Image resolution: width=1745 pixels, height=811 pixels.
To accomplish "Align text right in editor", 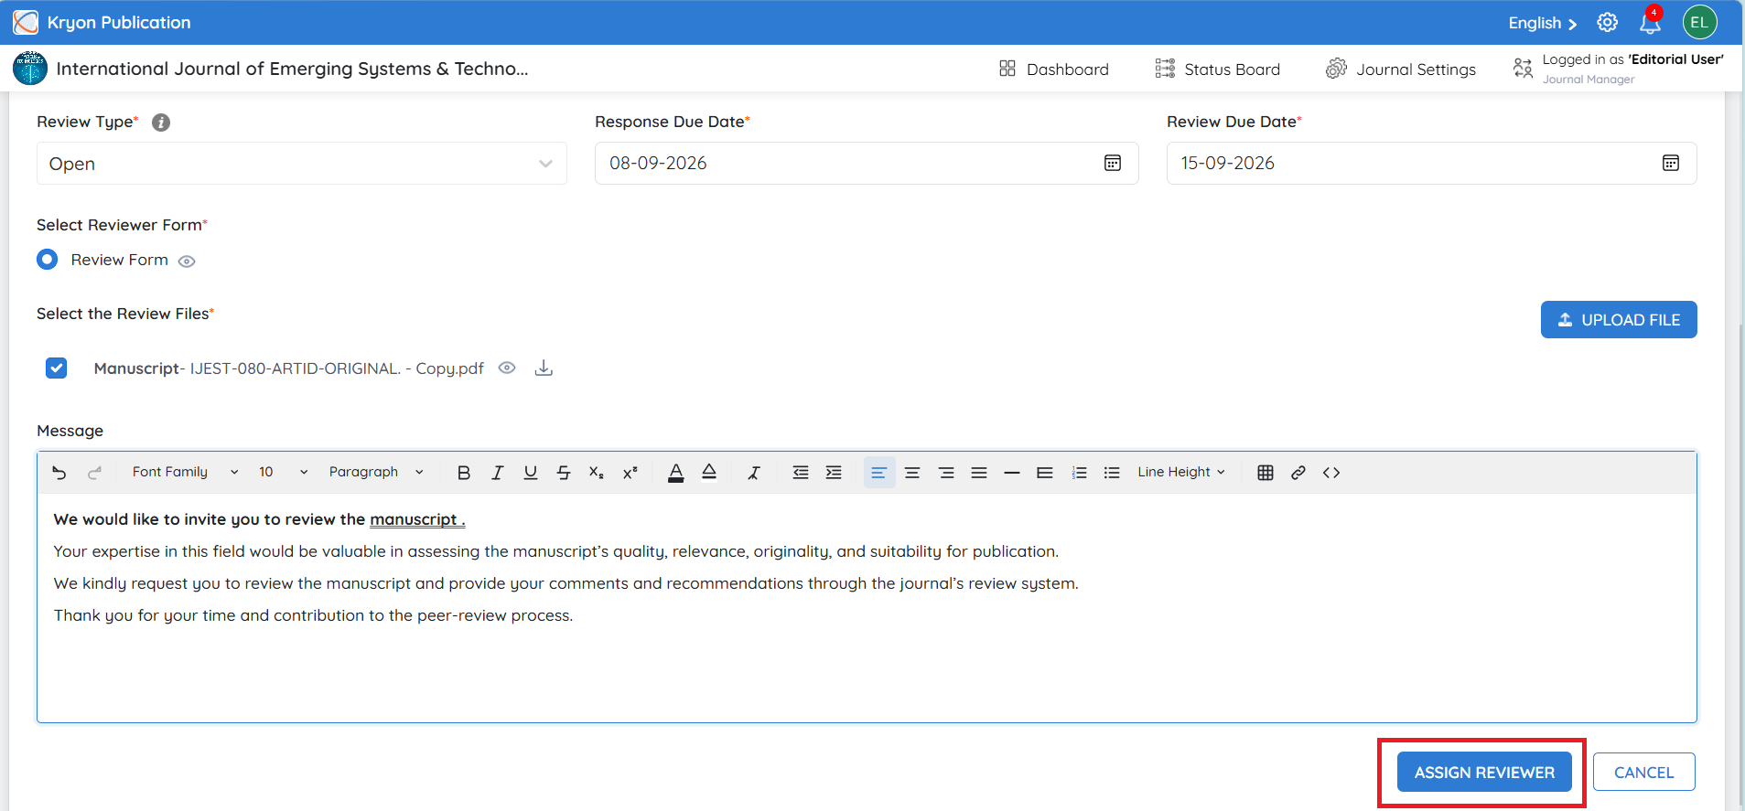I will 946,473.
